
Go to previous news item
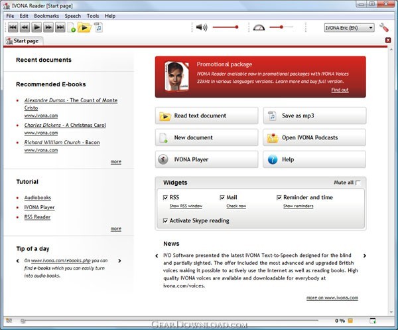[x=157, y=256]
